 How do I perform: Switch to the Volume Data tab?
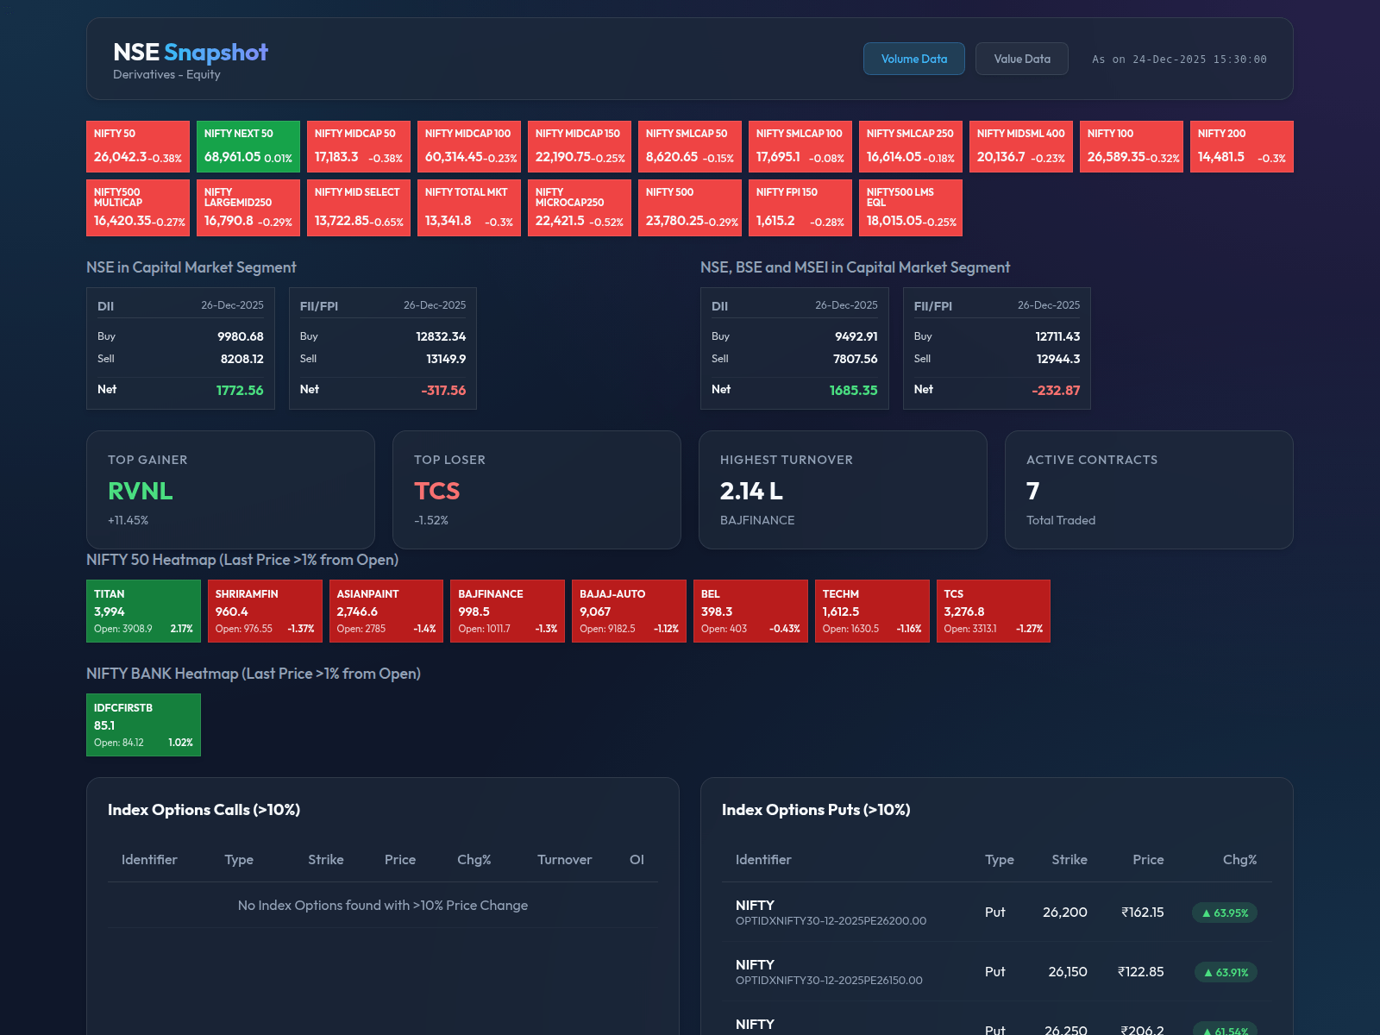(914, 59)
